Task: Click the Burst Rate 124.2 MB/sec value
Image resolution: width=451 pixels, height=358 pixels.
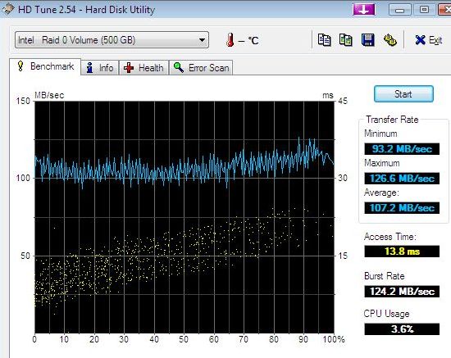Action: (x=402, y=292)
